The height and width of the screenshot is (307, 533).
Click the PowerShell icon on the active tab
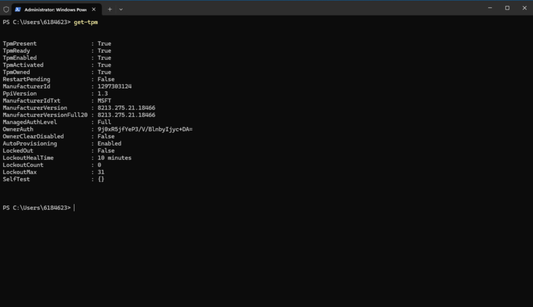18,9
